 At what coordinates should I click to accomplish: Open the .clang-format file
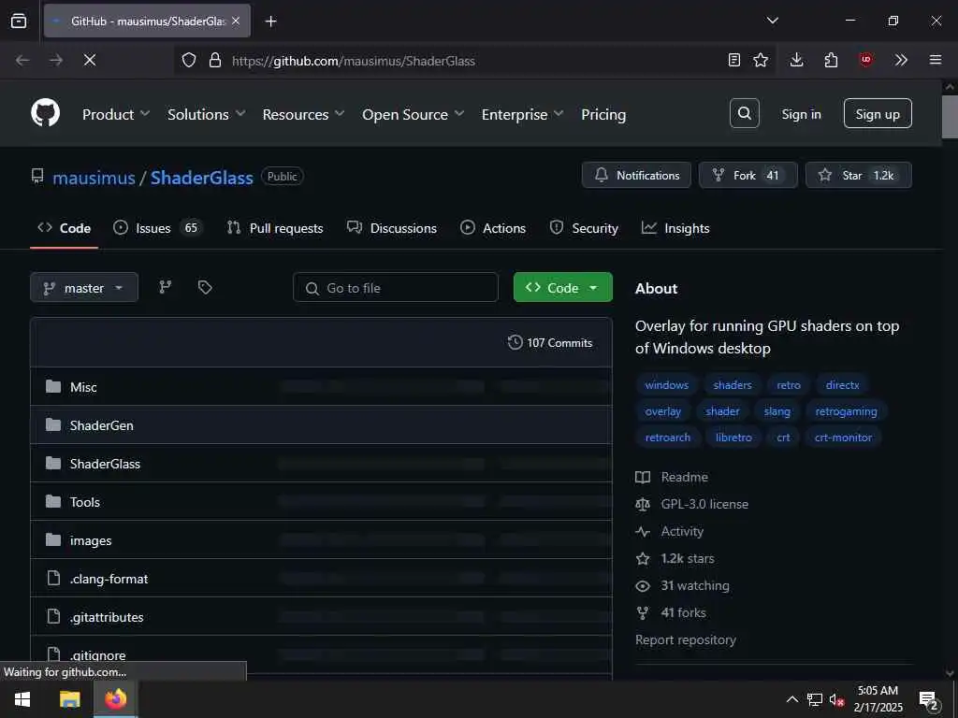pyautogui.click(x=109, y=579)
